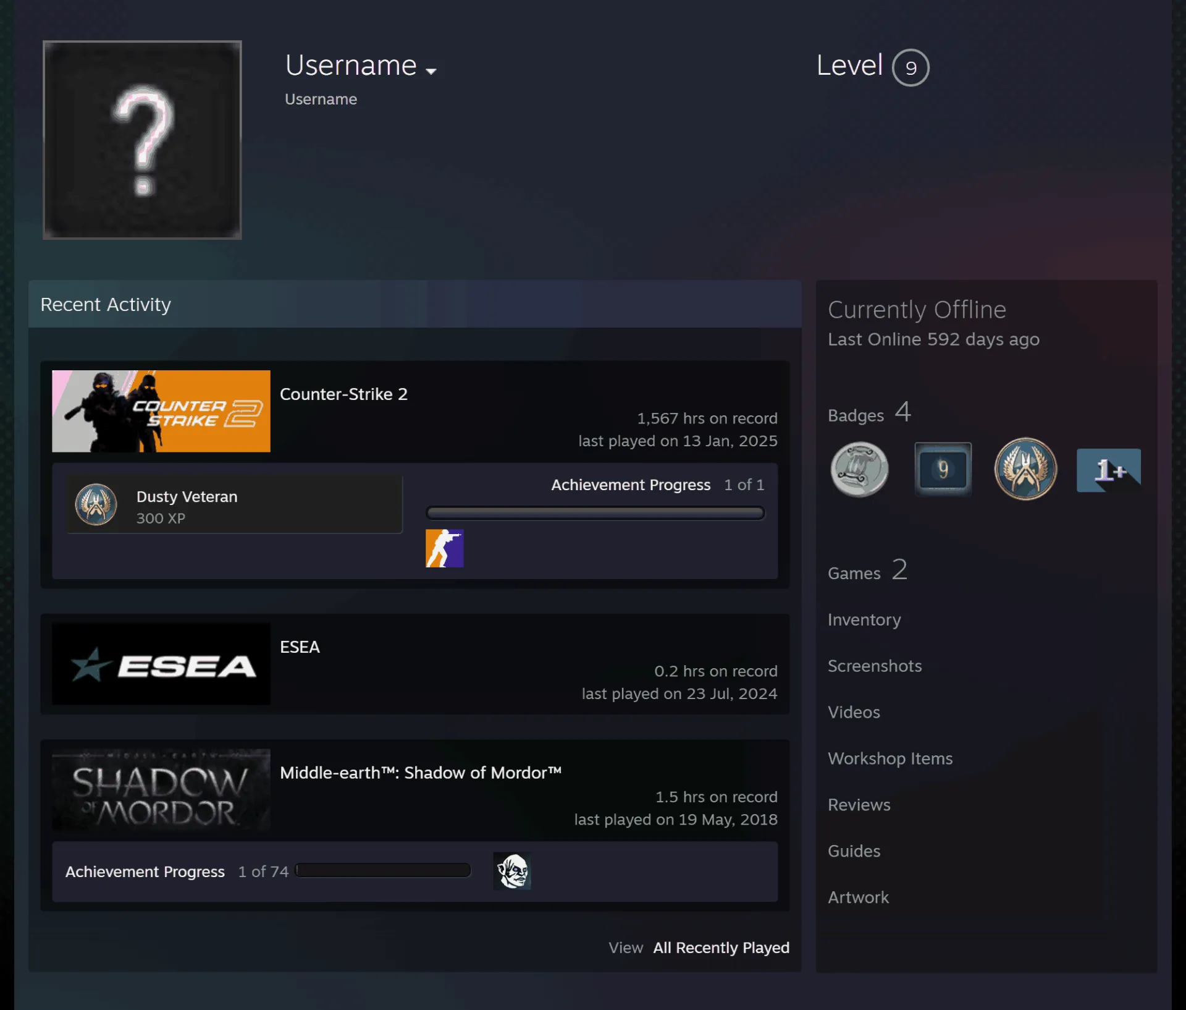Screen dimensions: 1186x1010
Task: Open Middle-earth: Shadow of Mordor title link
Action: tap(421, 773)
